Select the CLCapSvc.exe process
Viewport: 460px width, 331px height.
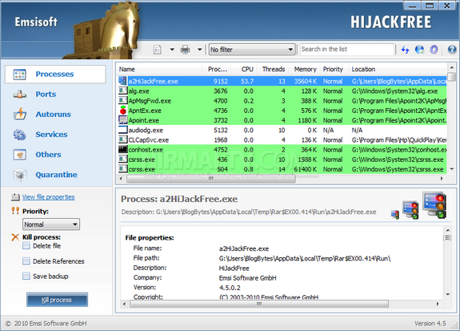tap(282, 140)
